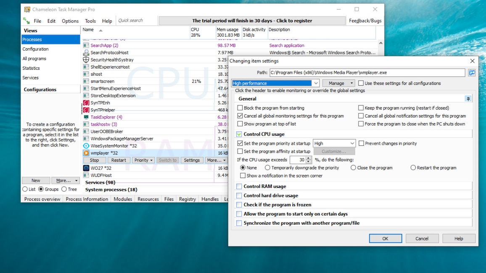
Task: Click the TaskExplorer process icon
Action: (86, 117)
